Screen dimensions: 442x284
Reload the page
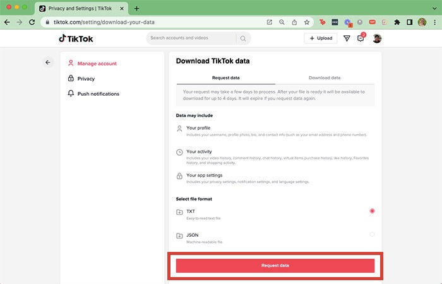point(32,22)
